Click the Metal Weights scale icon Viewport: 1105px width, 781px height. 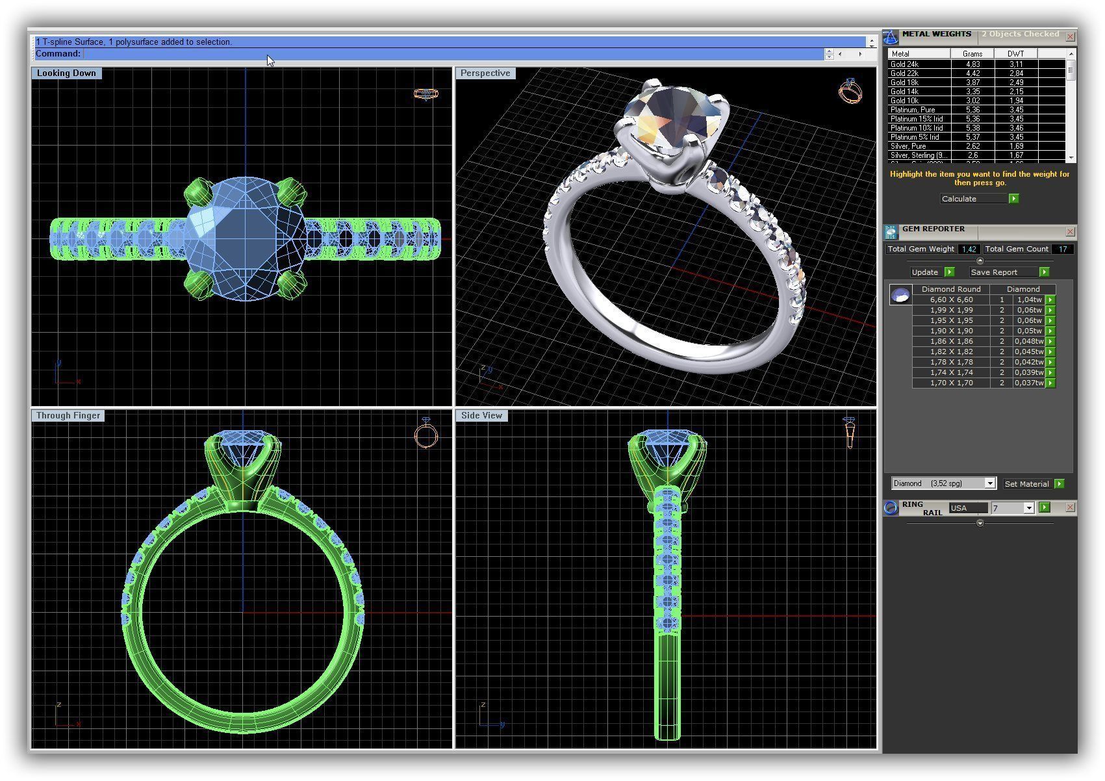pos(890,37)
